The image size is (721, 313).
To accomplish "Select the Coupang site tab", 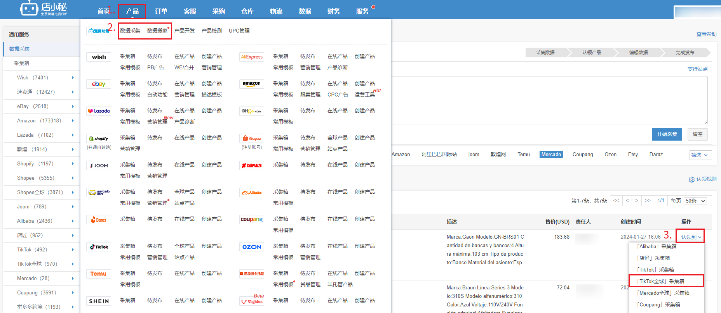I will [583, 154].
